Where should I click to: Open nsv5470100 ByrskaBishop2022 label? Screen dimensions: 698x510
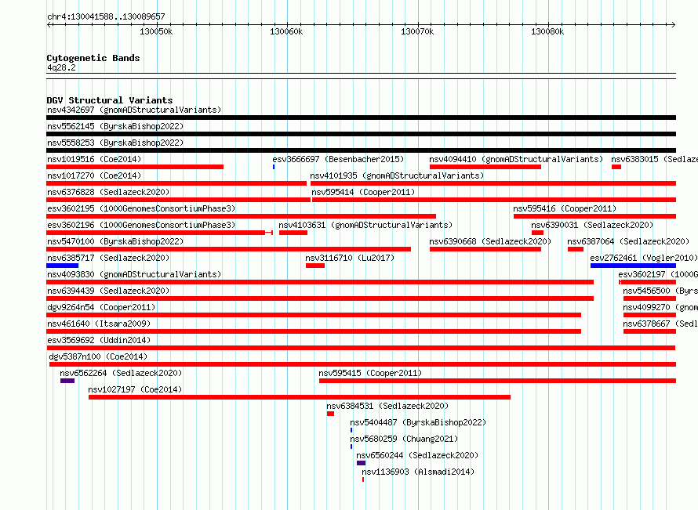click(x=115, y=241)
